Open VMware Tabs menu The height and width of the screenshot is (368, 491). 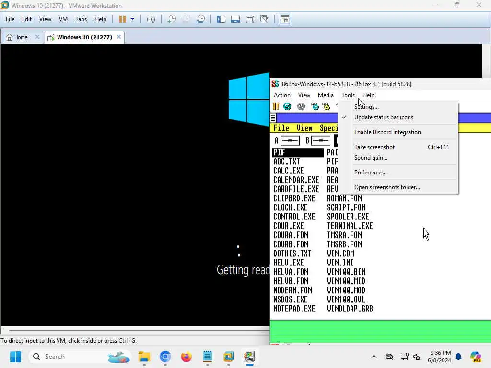click(81, 19)
